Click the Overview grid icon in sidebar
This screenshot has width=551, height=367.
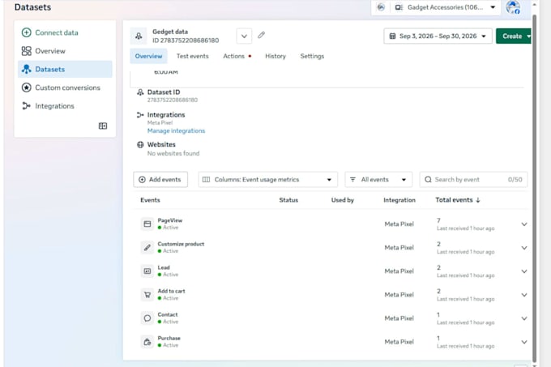[x=27, y=51]
